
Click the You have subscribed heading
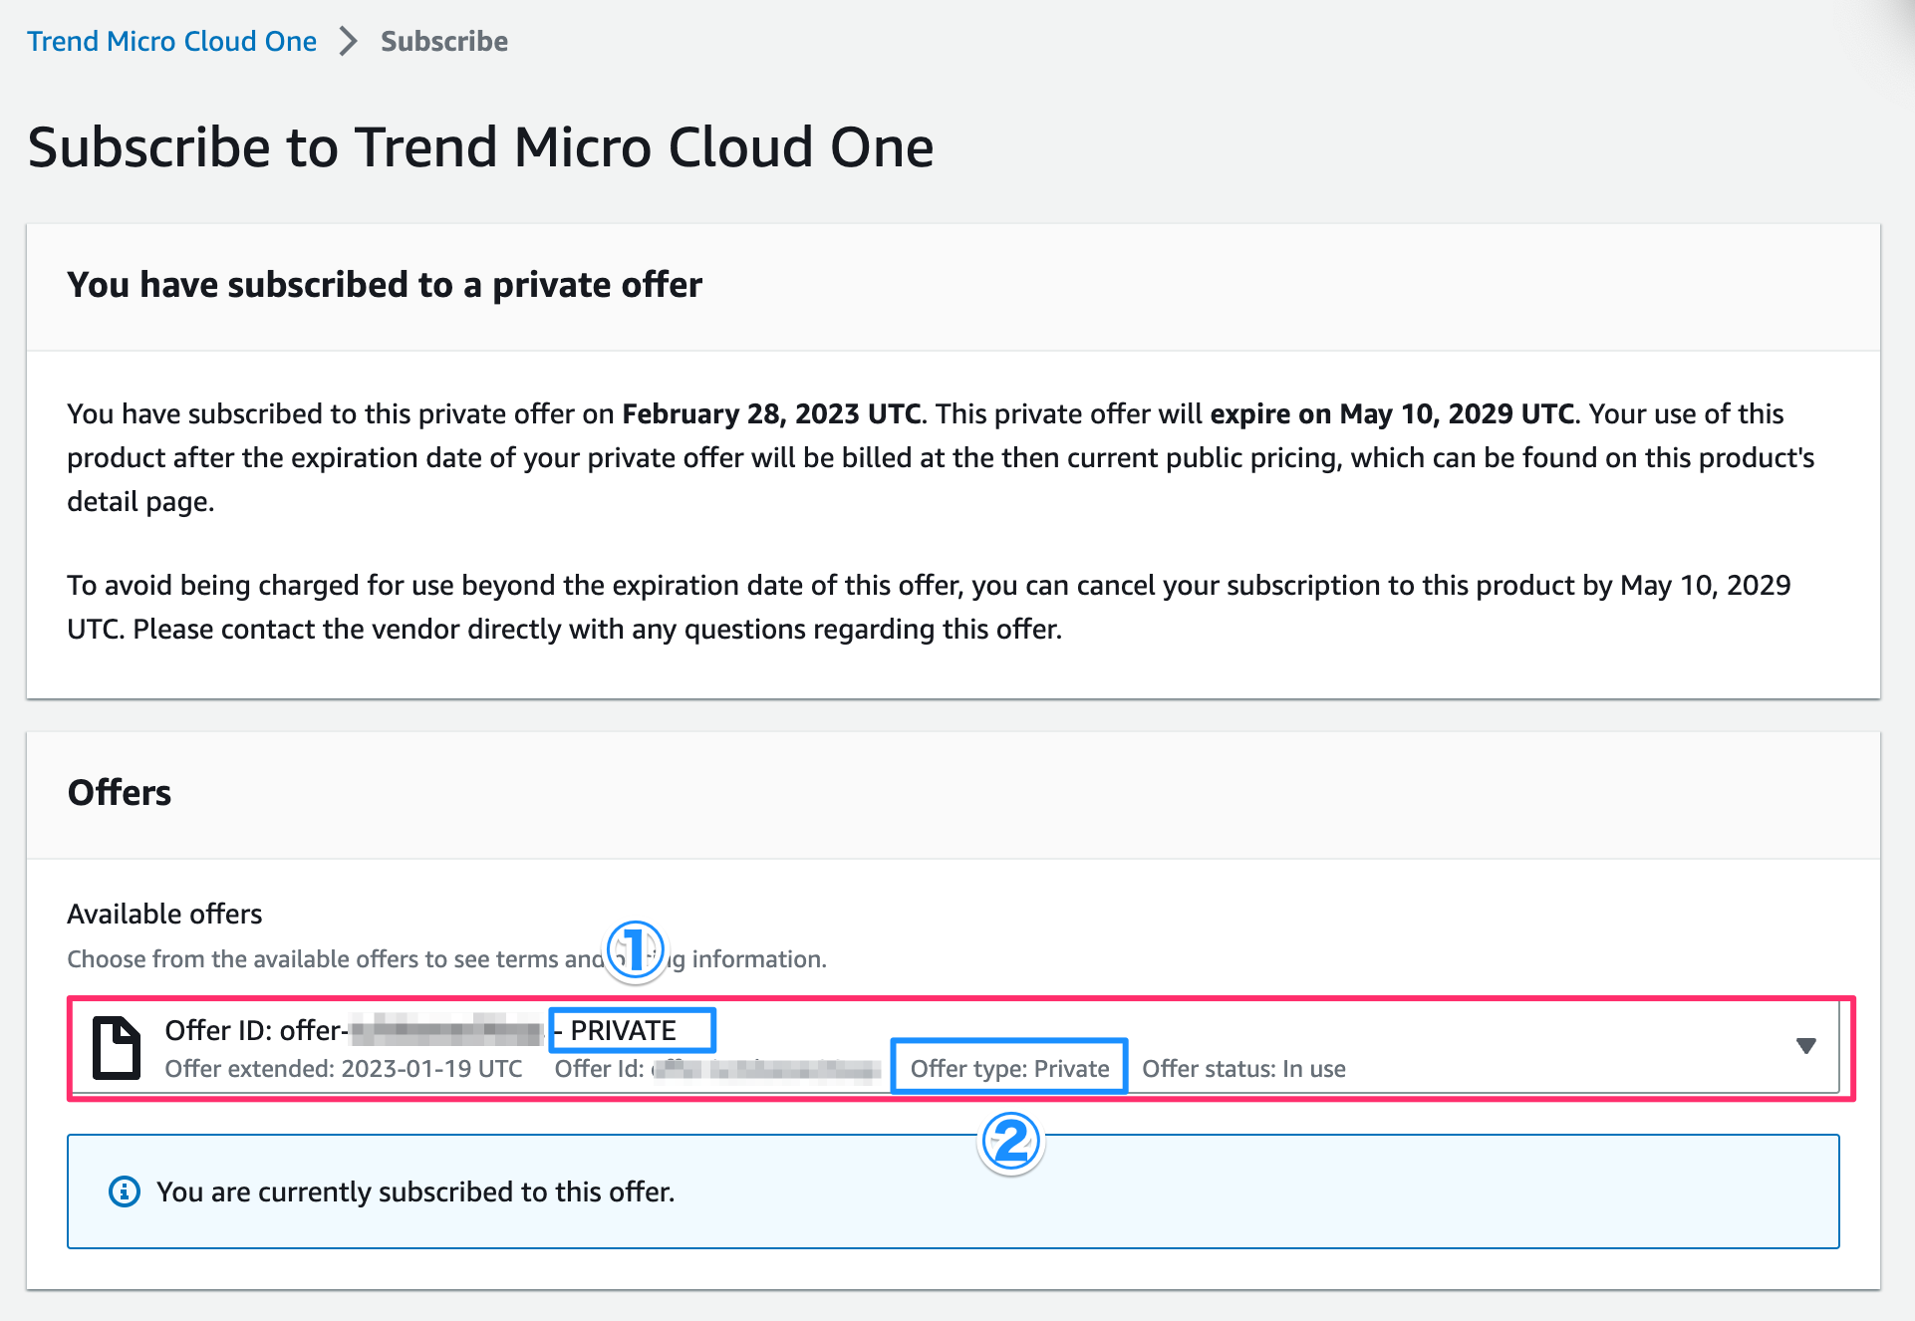(384, 285)
